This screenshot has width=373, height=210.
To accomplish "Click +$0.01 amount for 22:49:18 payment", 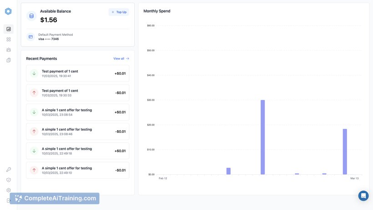I will pos(120,151).
